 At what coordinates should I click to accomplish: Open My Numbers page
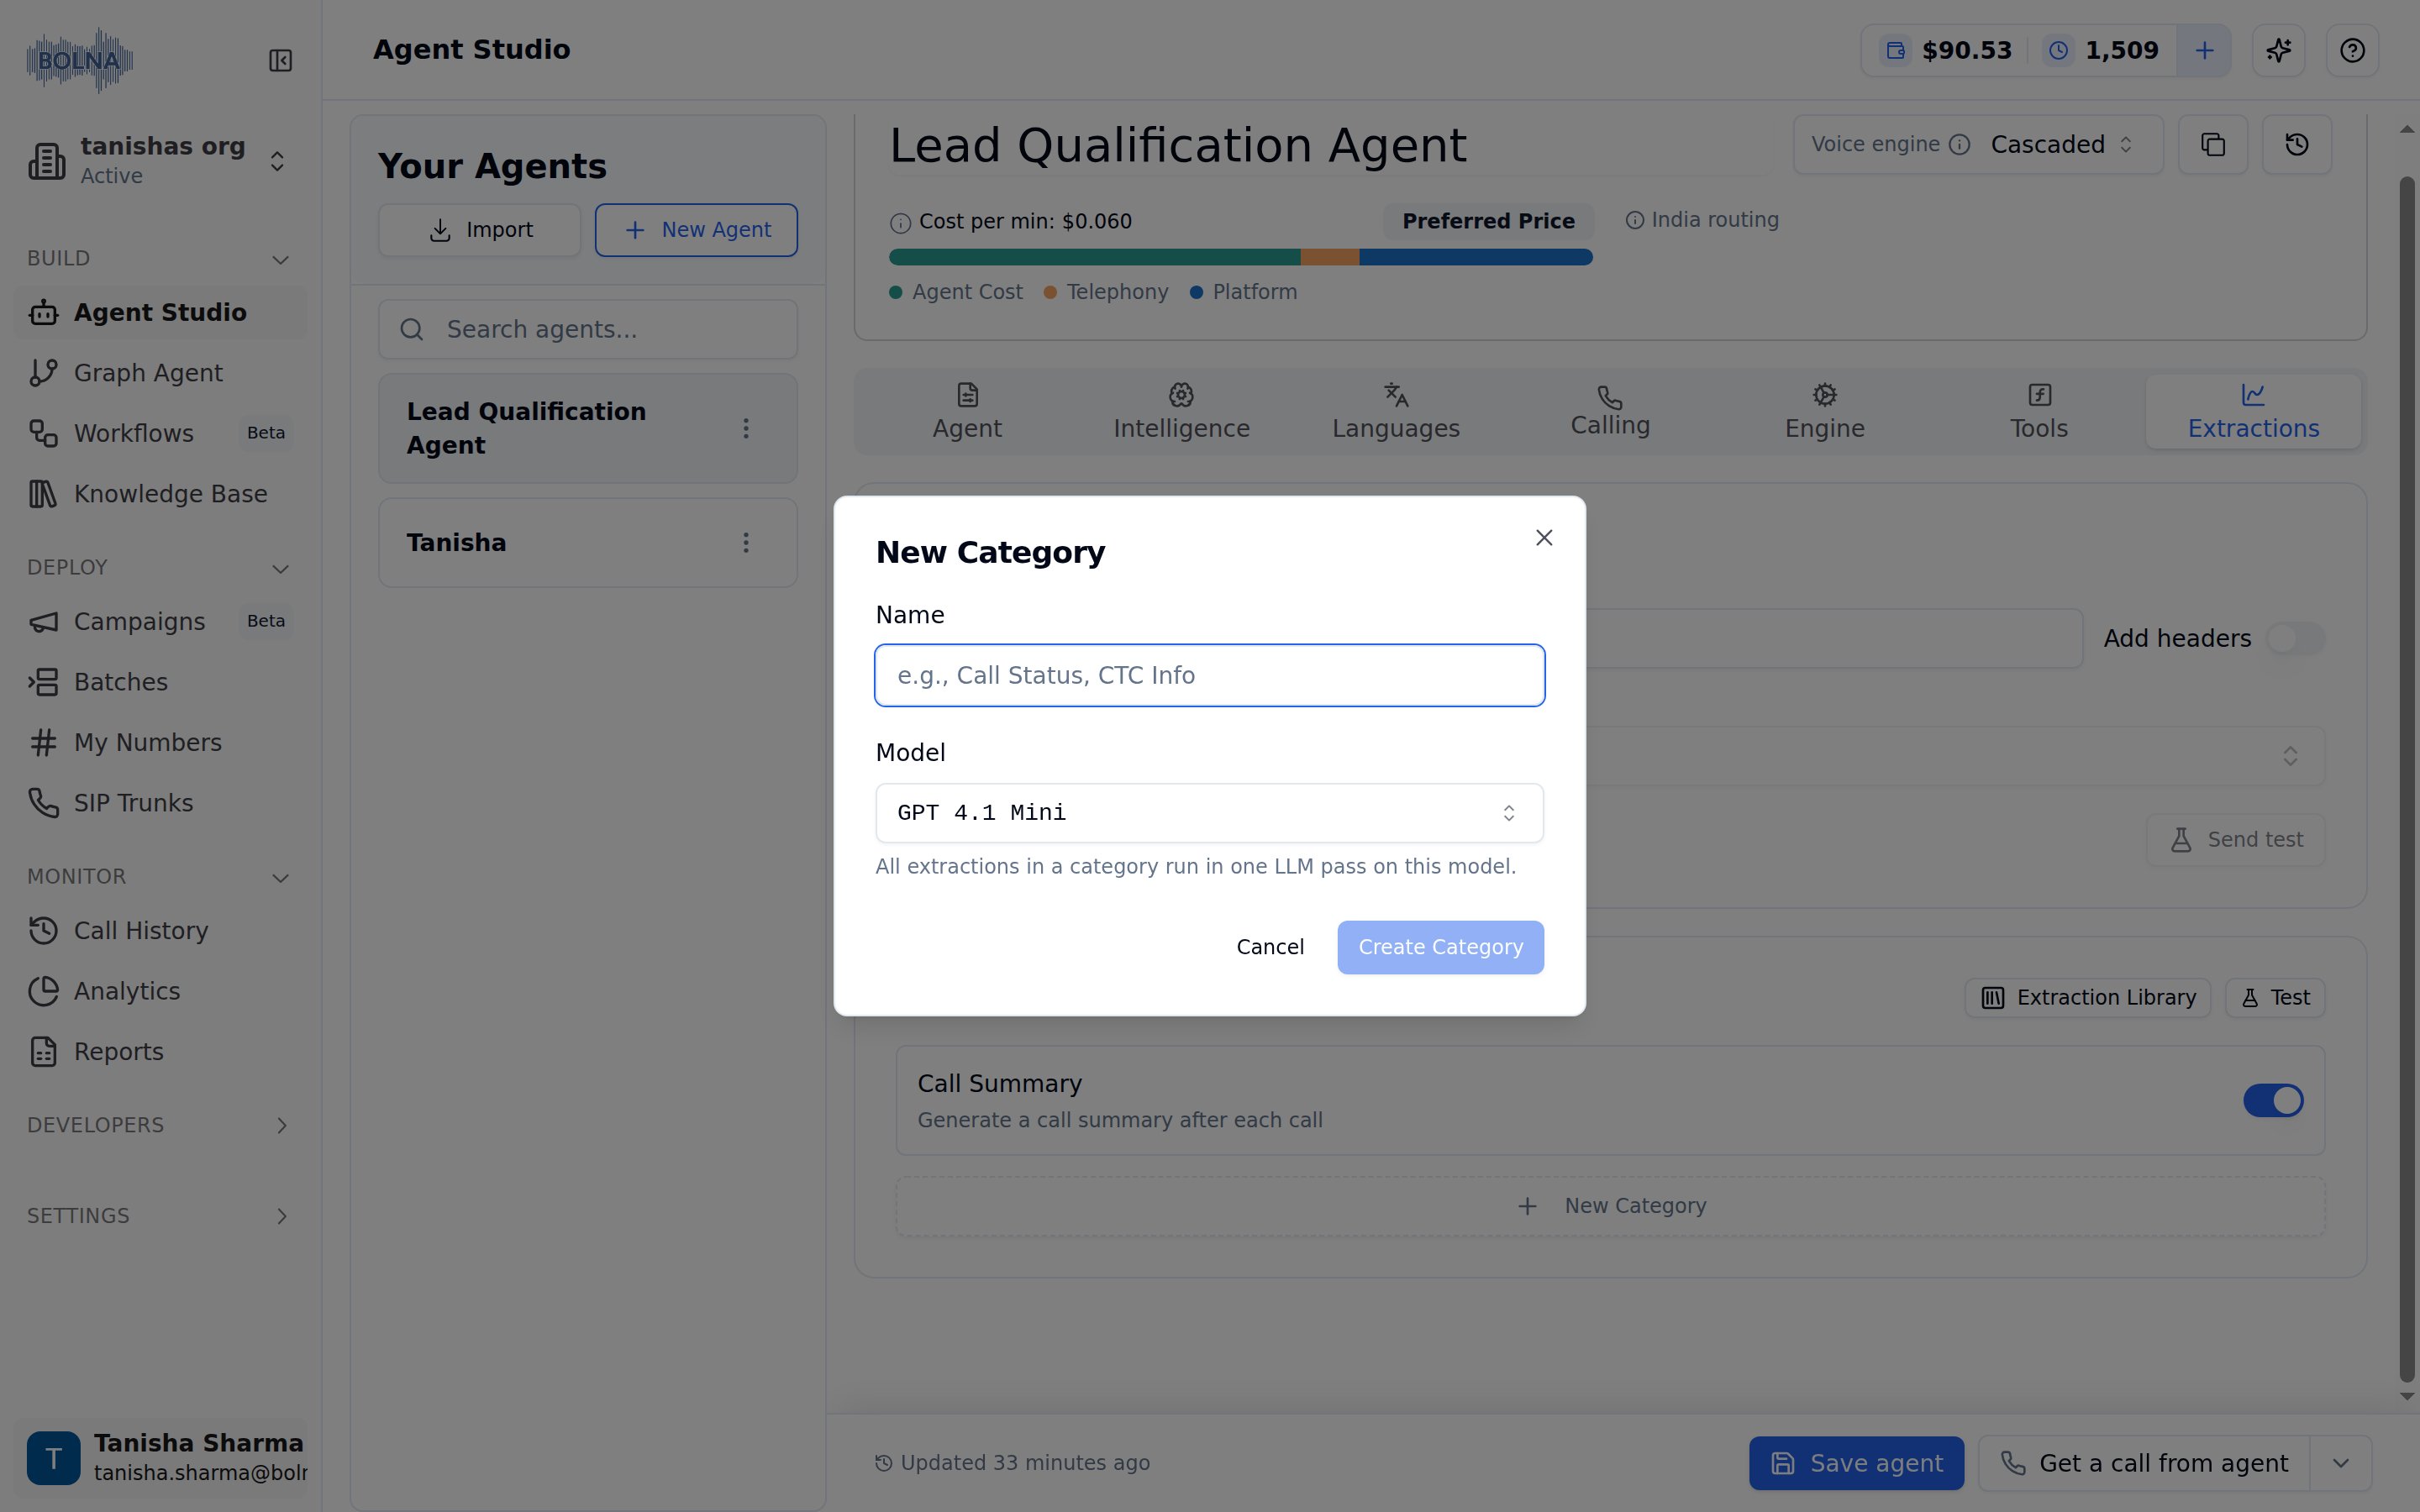coord(160,742)
